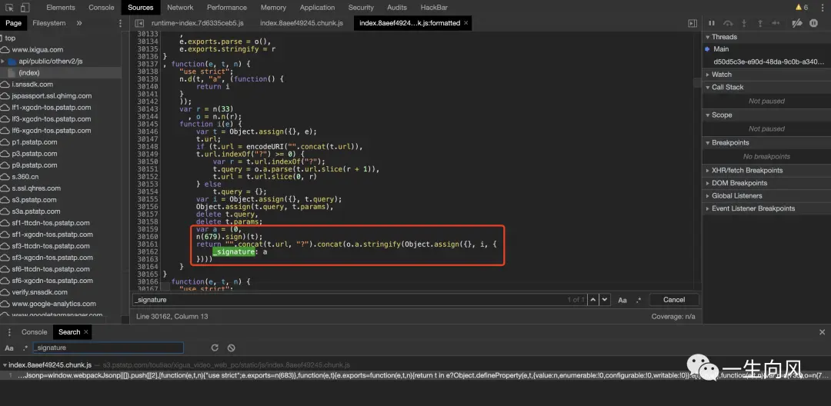Click the code editor vertical scrollbar
The height and width of the screenshot is (406, 831).
pos(698,83)
